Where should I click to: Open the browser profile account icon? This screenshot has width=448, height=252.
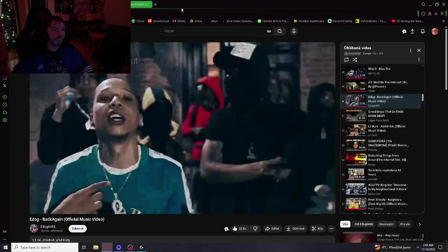pos(429,14)
